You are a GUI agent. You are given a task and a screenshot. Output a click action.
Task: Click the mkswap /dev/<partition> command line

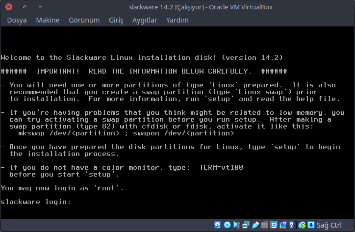click(126, 133)
